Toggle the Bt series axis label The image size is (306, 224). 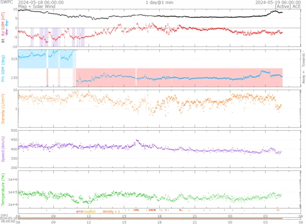[x=3, y=41]
